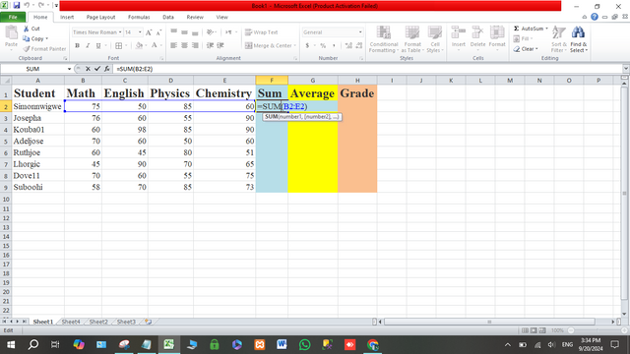
Task: Click the Format Painter brush
Action: tap(27, 49)
